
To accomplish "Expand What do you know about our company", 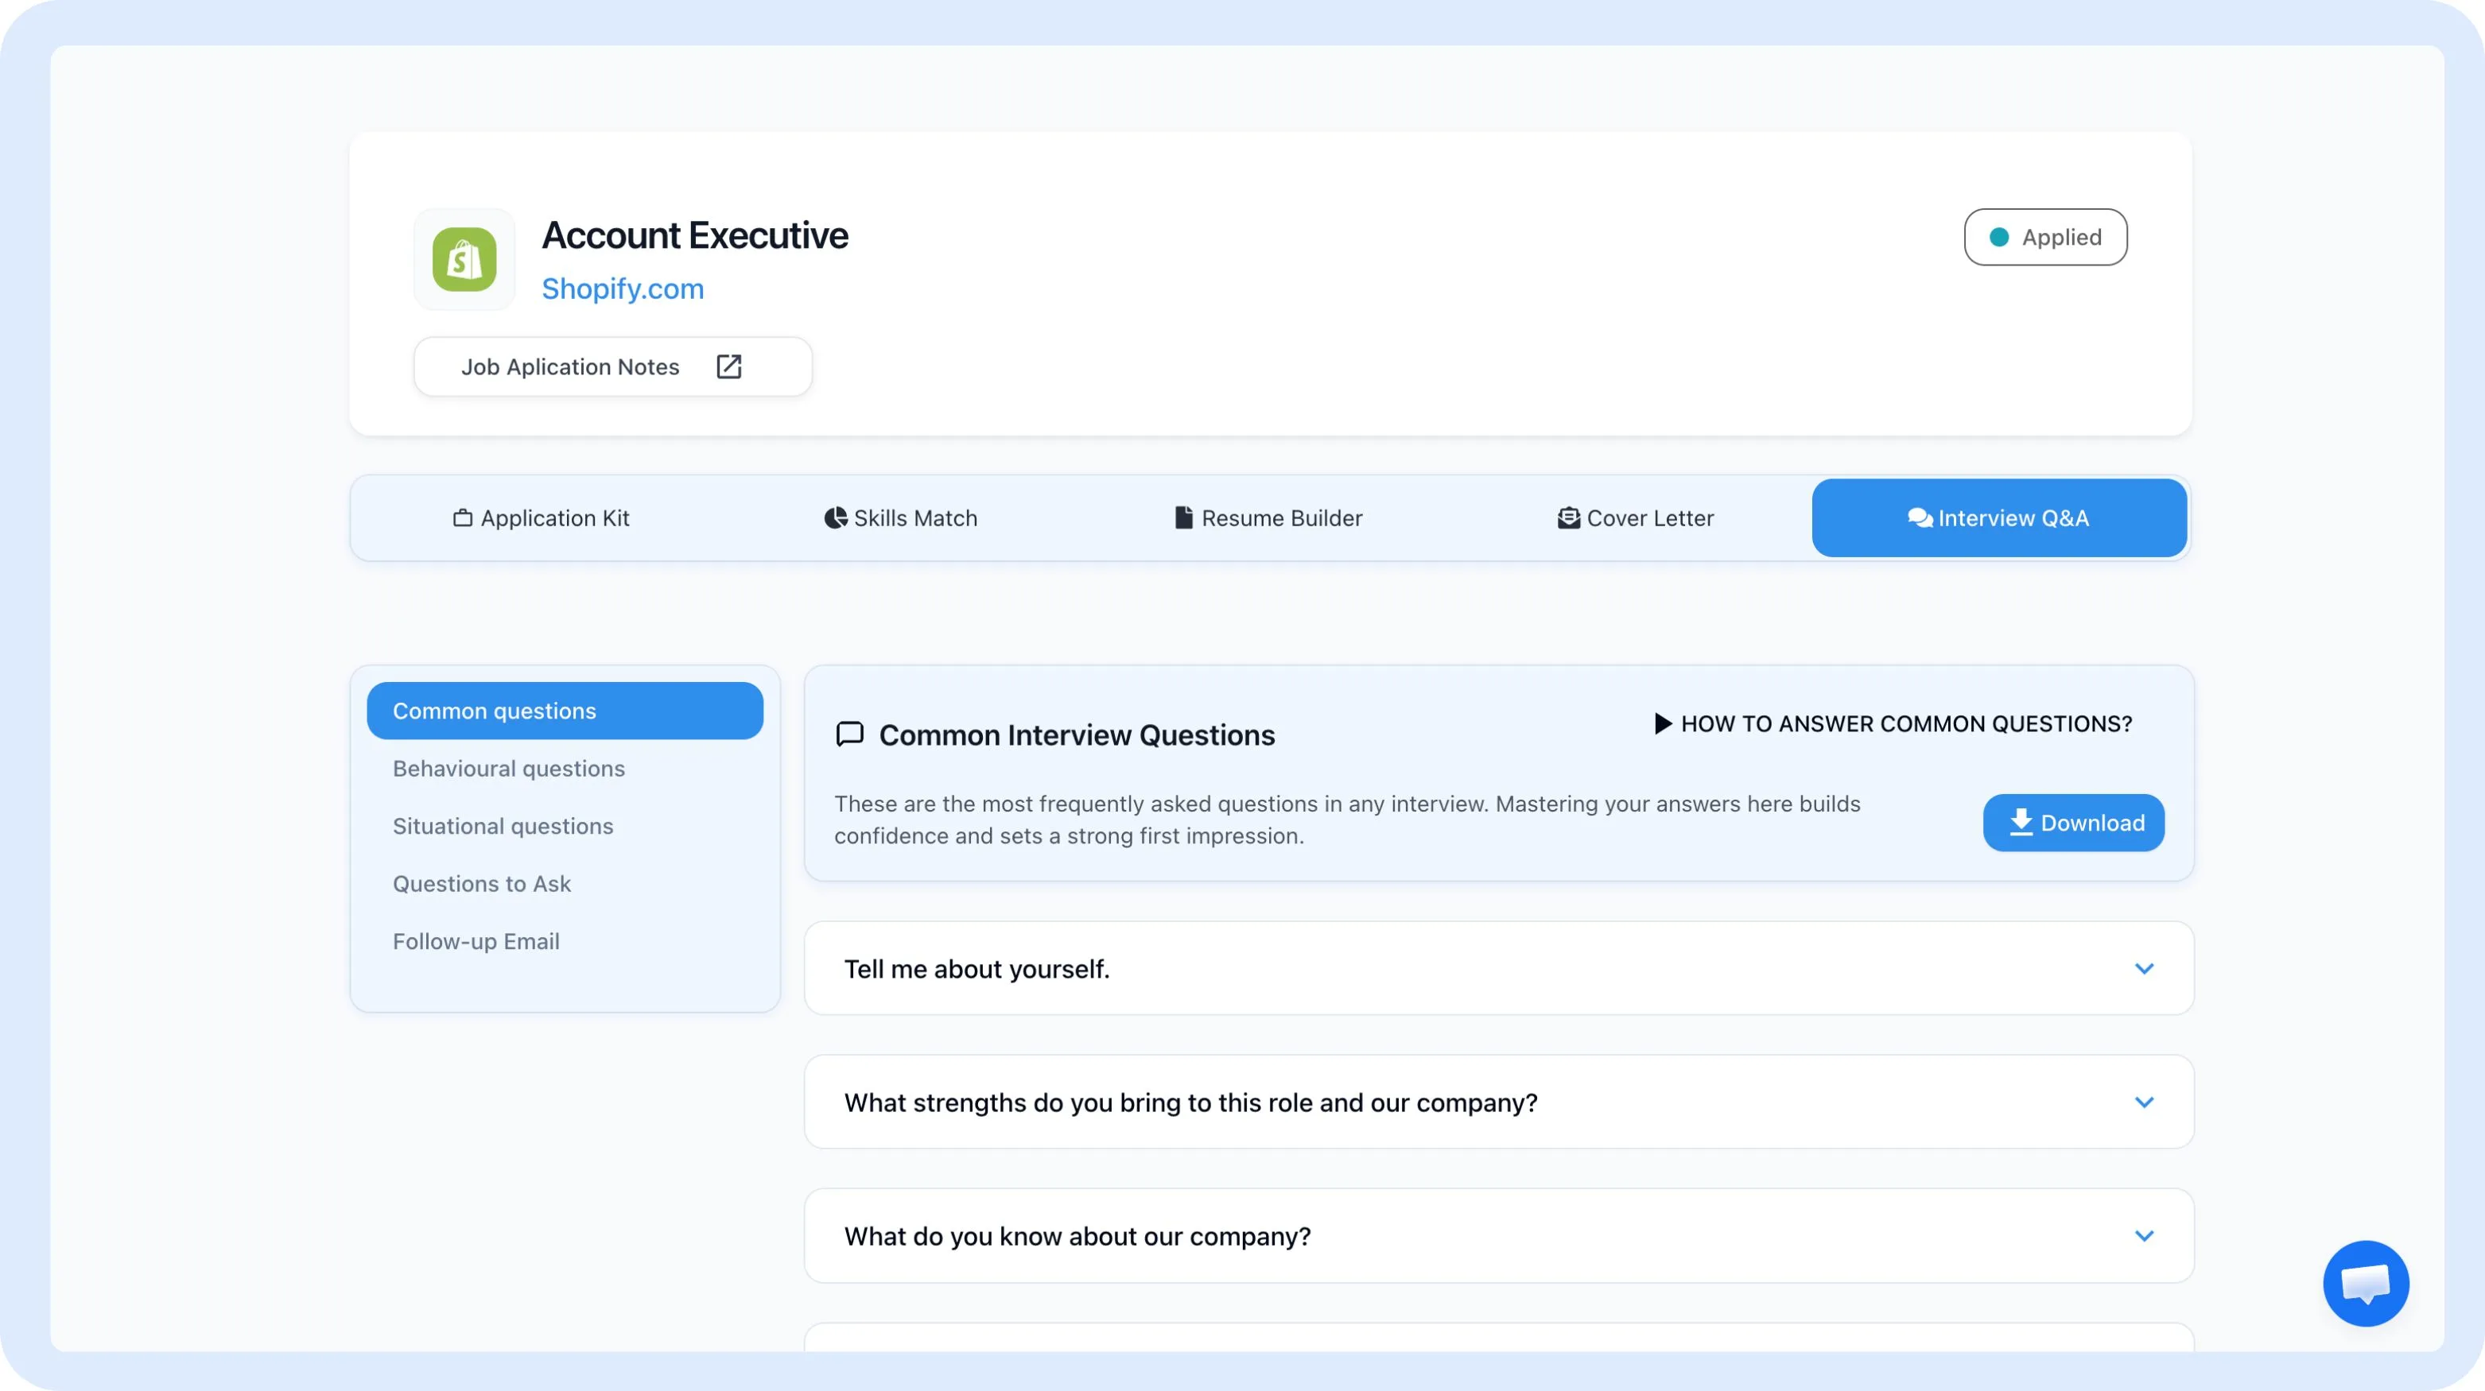I will coord(2145,1235).
